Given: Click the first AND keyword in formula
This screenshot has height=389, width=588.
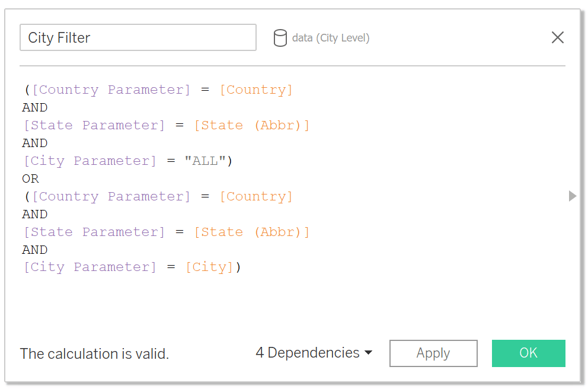Looking at the screenshot, I should click(35, 108).
